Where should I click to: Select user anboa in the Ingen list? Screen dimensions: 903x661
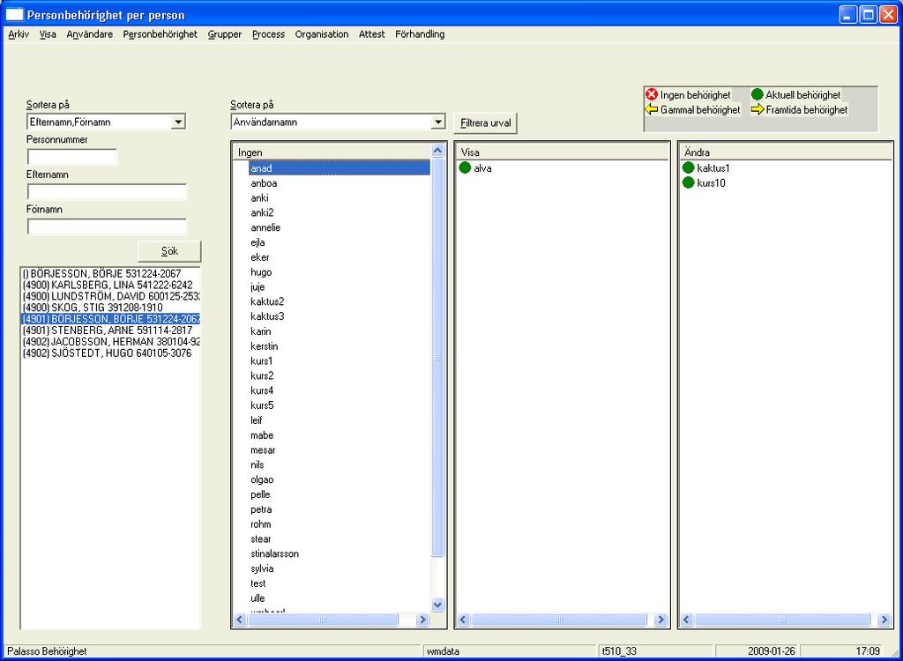click(264, 183)
